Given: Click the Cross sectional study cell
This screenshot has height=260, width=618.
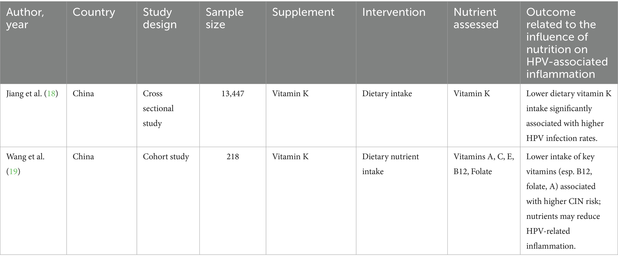Looking at the screenshot, I should [x=158, y=109].
